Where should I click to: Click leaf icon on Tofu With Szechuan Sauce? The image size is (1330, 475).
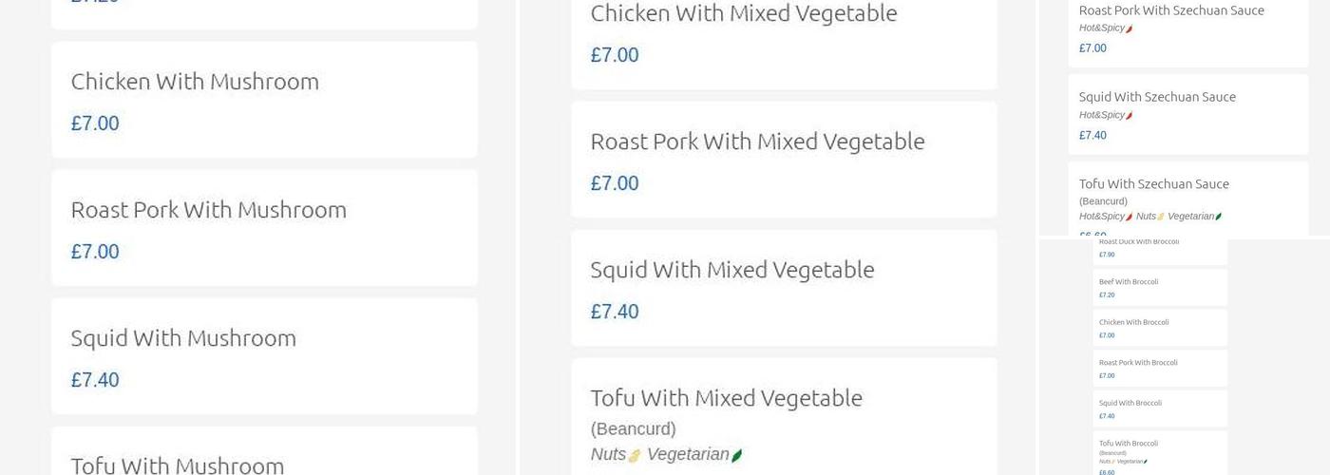(1219, 217)
